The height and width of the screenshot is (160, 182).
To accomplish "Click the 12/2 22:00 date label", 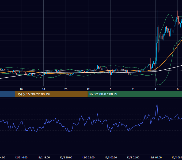I will click(88, 157).
